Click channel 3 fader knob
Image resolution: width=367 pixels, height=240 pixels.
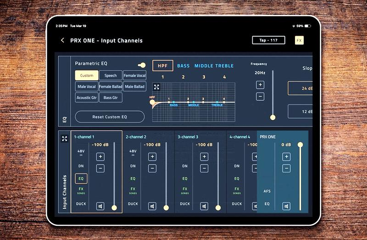tap(218, 207)
